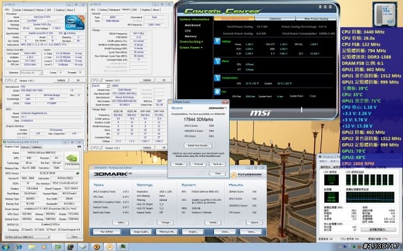Click Select button under 3DMark06 Tests
This screenshot has width=403, height=251.
[121, 223]
